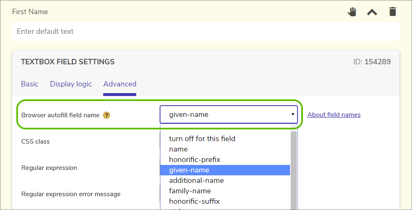
Task: Click the dropdown list scrollbar
Action: pyautogui.click(x=293, y=167)
